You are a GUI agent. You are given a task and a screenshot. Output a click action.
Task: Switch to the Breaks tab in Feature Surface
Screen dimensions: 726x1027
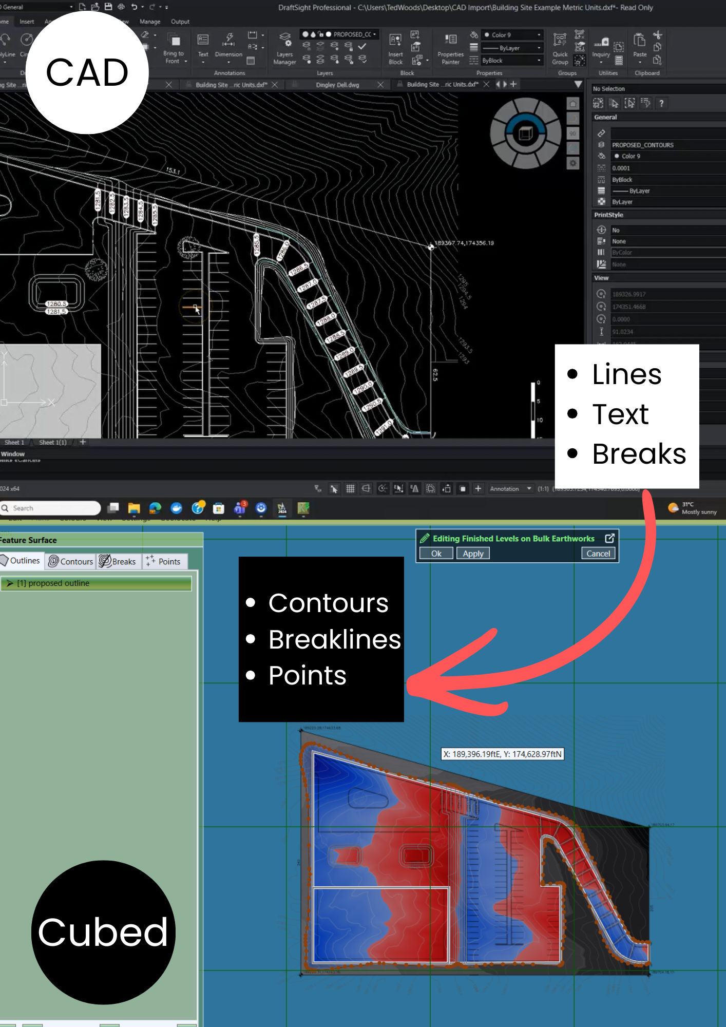click(118, 561)
